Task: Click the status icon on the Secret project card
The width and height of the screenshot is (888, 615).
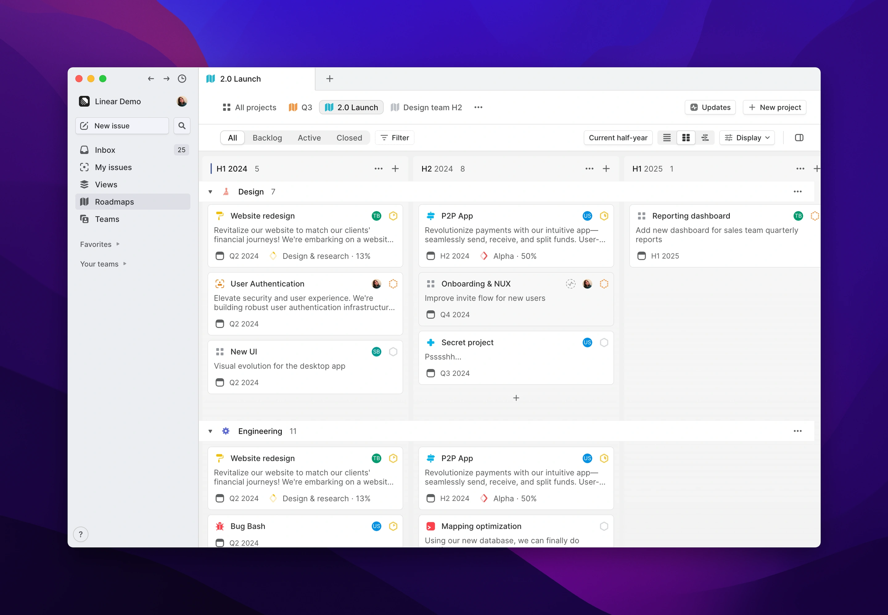Action: 604,342
